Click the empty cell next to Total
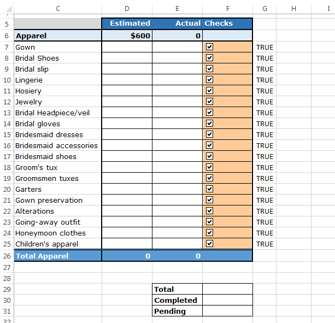This screenshot has width=335, height=323. coord(227,289)
